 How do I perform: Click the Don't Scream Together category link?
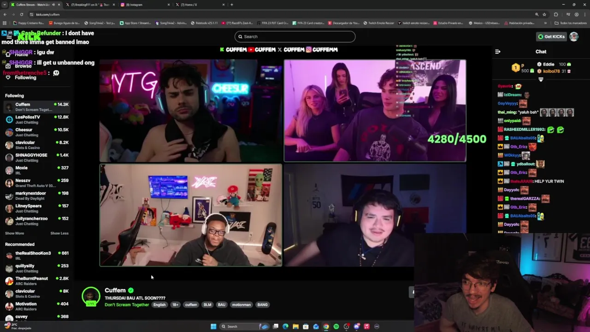coord(127,305)
